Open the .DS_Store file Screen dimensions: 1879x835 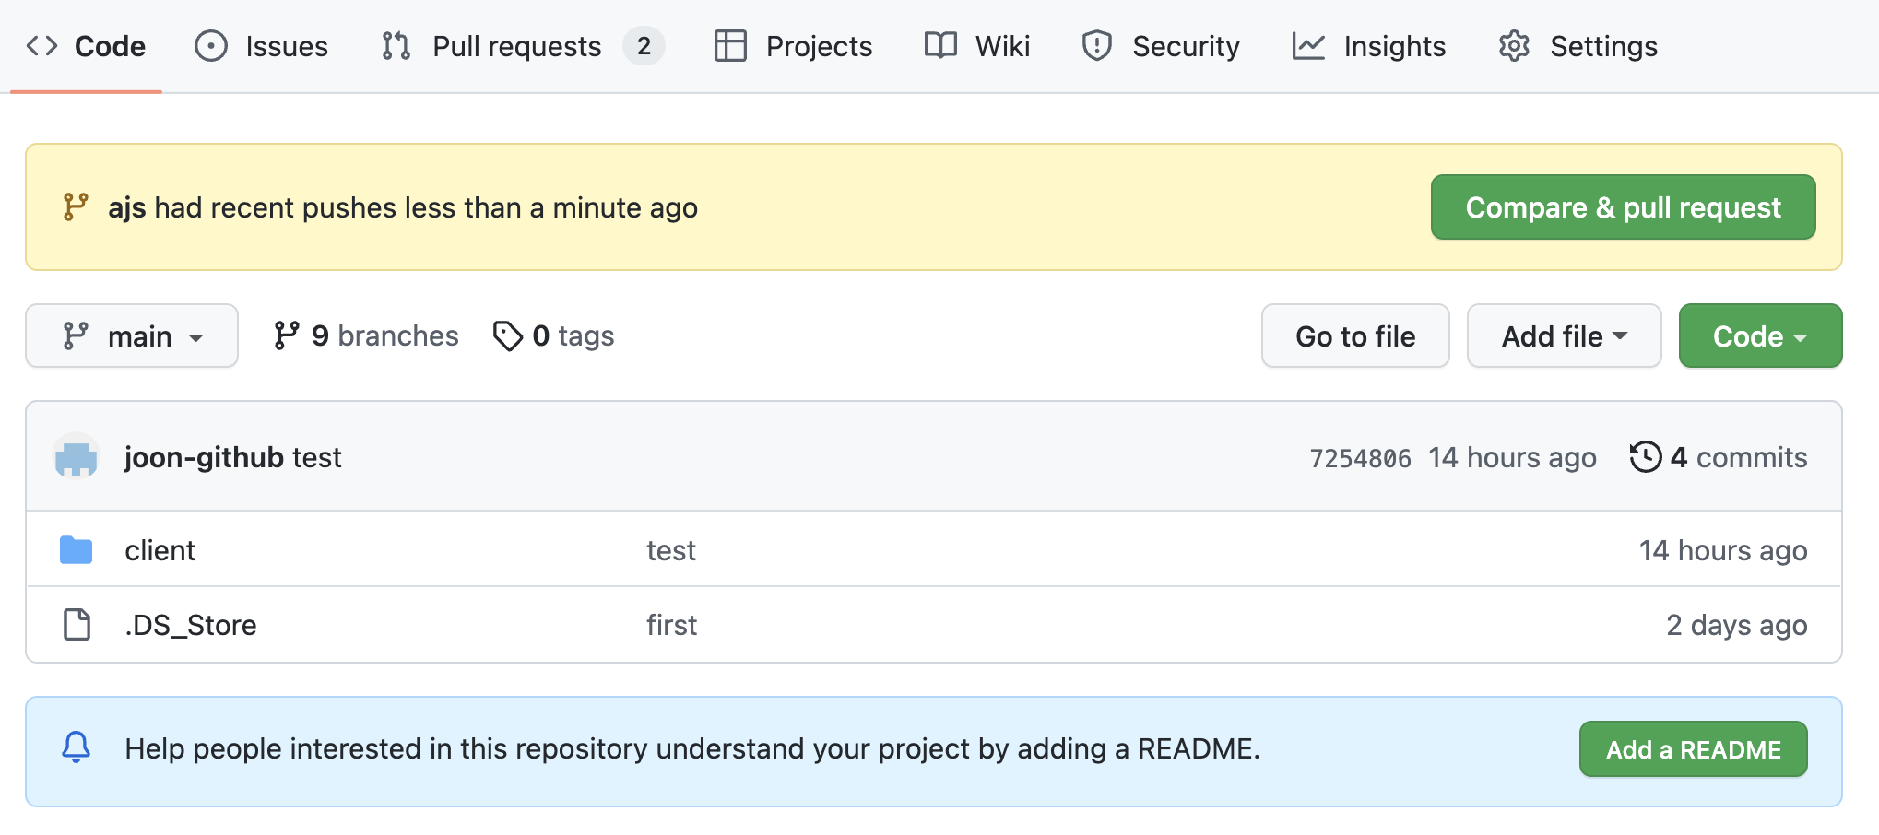pos(191,625)
